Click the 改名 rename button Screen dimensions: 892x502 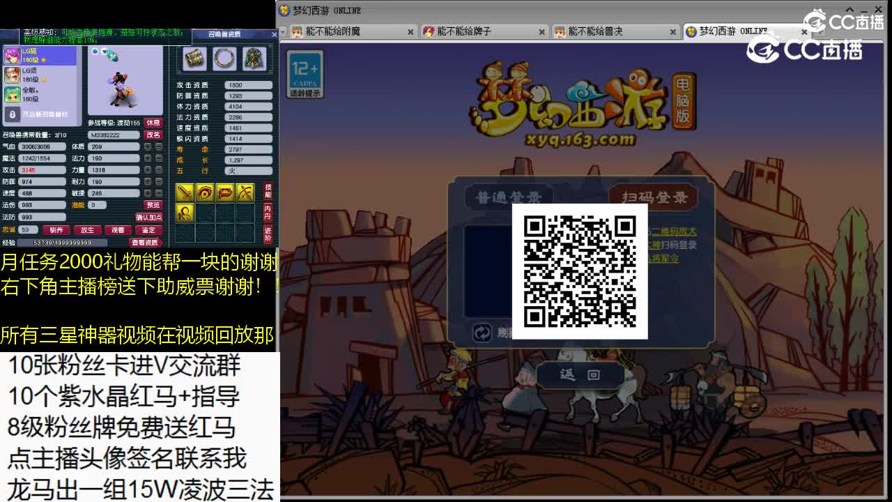(x=153, y=135)
